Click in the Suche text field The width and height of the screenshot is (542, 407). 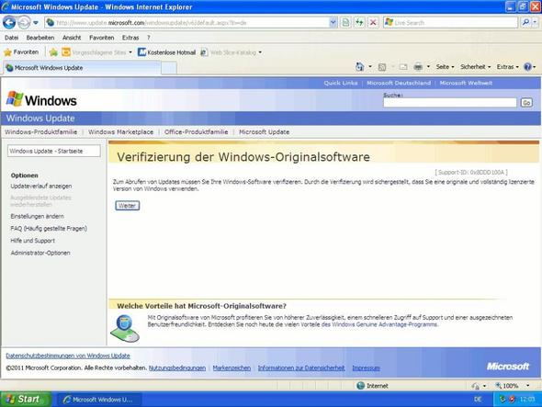tap(450, 103)
